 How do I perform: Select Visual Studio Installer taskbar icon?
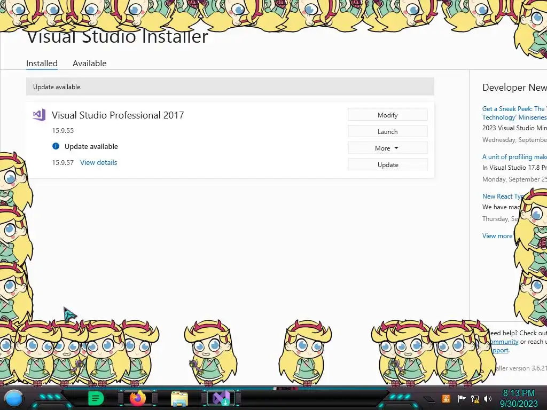(x=221, y=398)
